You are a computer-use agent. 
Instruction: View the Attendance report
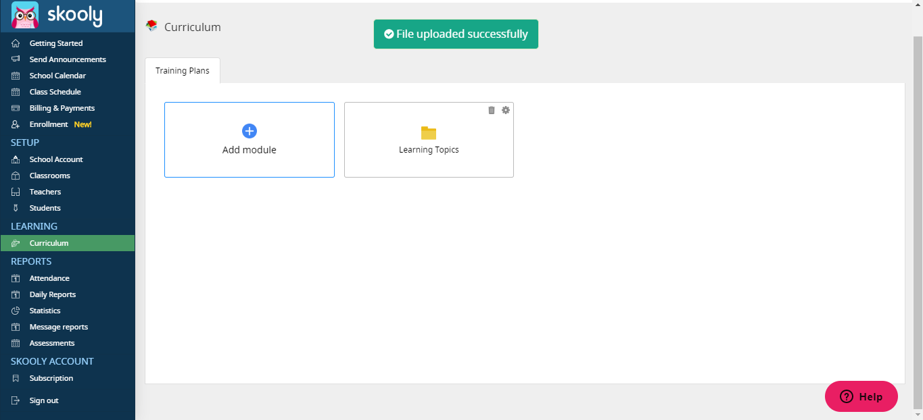point(49,278)
